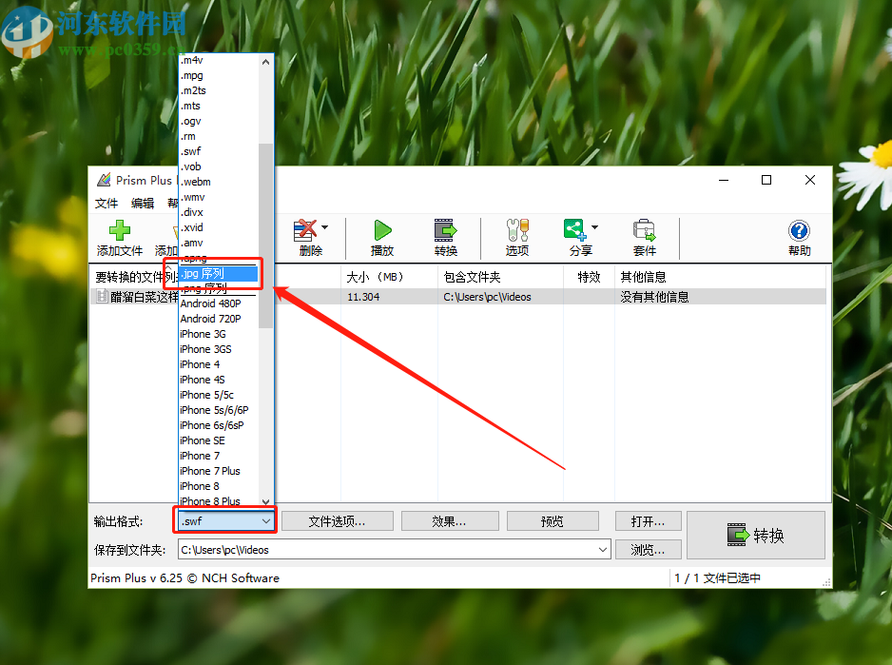Click the Prism Plus title bar app icon
Viewport: 892px width, 665px height.
104,180
